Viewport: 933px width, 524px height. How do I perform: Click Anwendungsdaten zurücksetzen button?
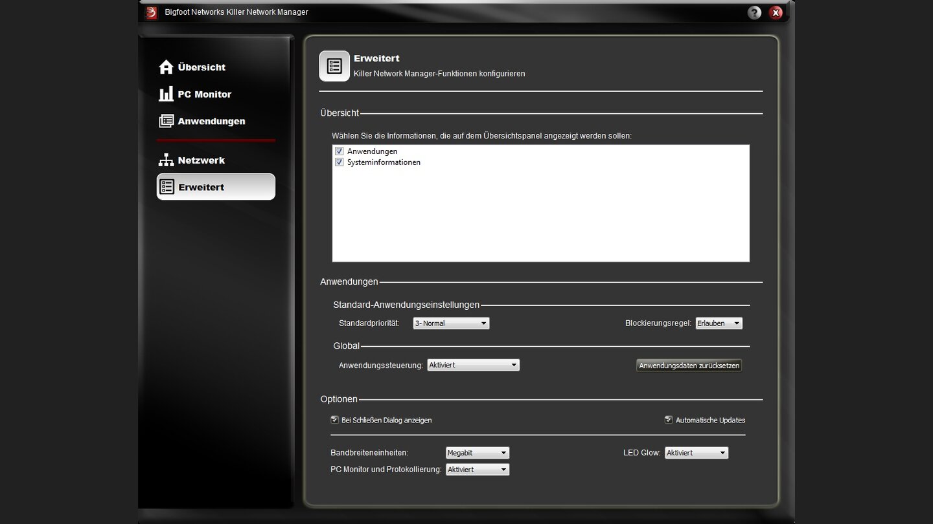click(689, 366)
